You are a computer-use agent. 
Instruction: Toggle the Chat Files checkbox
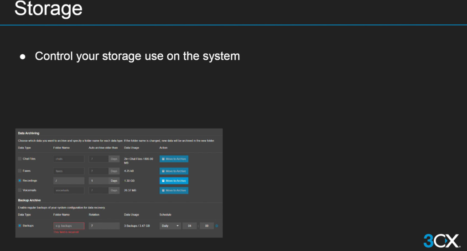(20, 159)
